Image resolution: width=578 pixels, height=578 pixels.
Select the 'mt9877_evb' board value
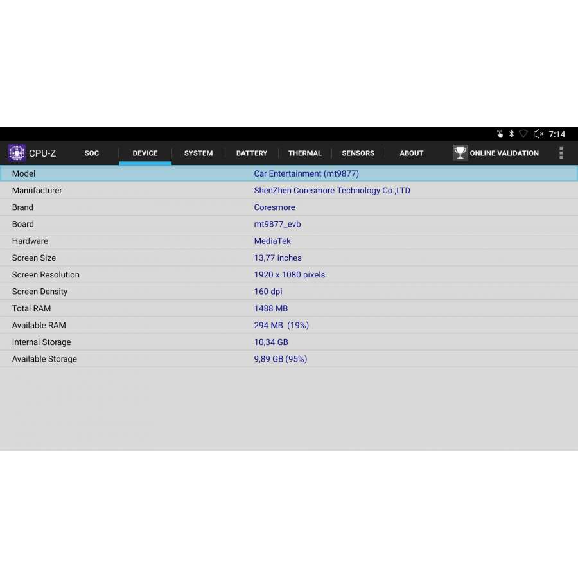pos(277,224)
